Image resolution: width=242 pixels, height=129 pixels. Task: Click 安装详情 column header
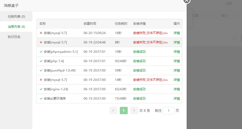pyautogui.click(x=139, y=23)
